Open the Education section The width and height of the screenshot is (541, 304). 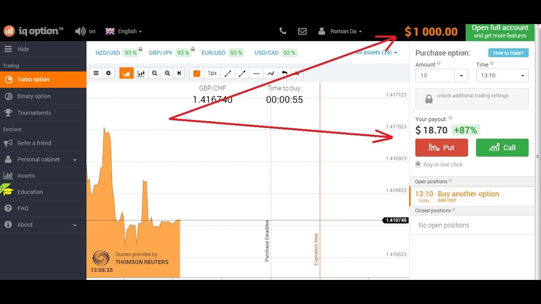(43, 192)
